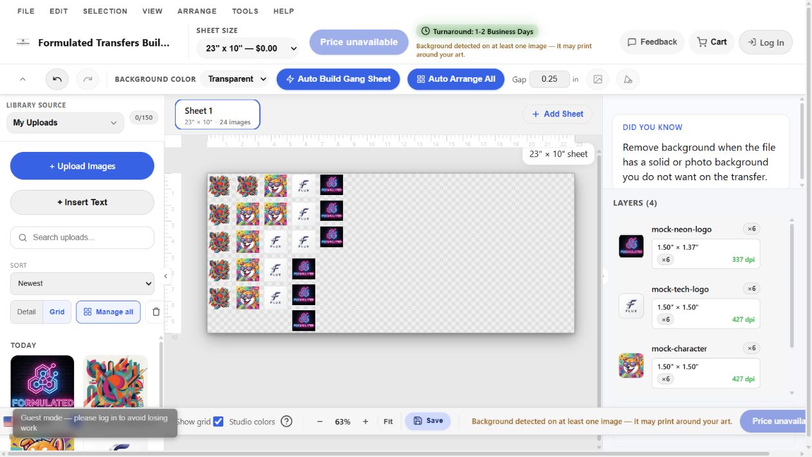Viewport: 812px width, 457px height.
Task: Open the Feedback dialog
Action: click(x=652, y=42)
